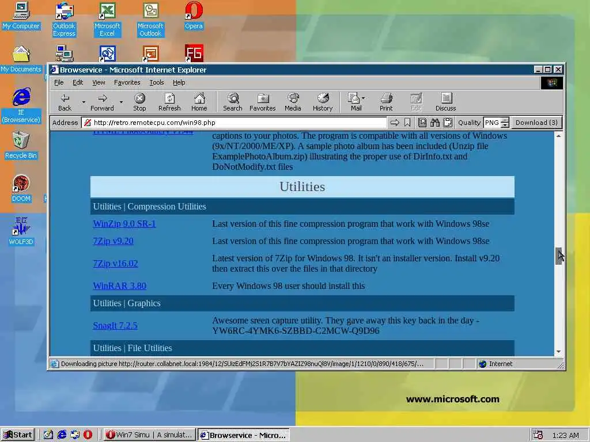
Task: Click the address bar URL field
Action: 234,123
